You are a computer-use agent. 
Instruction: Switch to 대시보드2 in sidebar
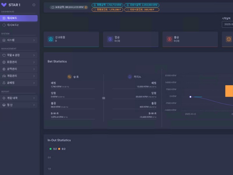[x=19, y=25]
